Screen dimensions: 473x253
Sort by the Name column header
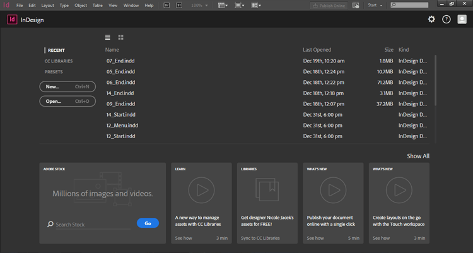point(112,50)
